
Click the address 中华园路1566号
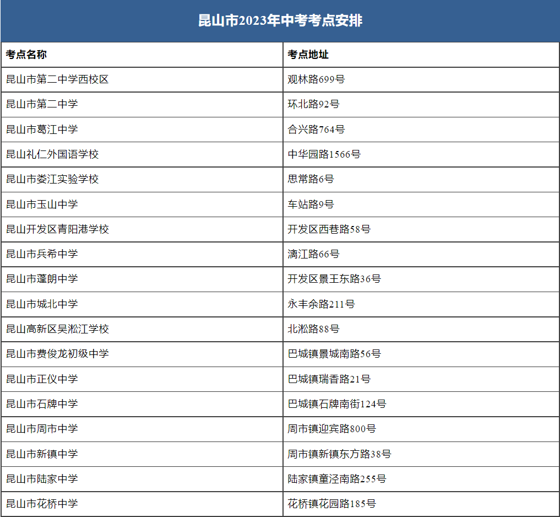point(324,154)
